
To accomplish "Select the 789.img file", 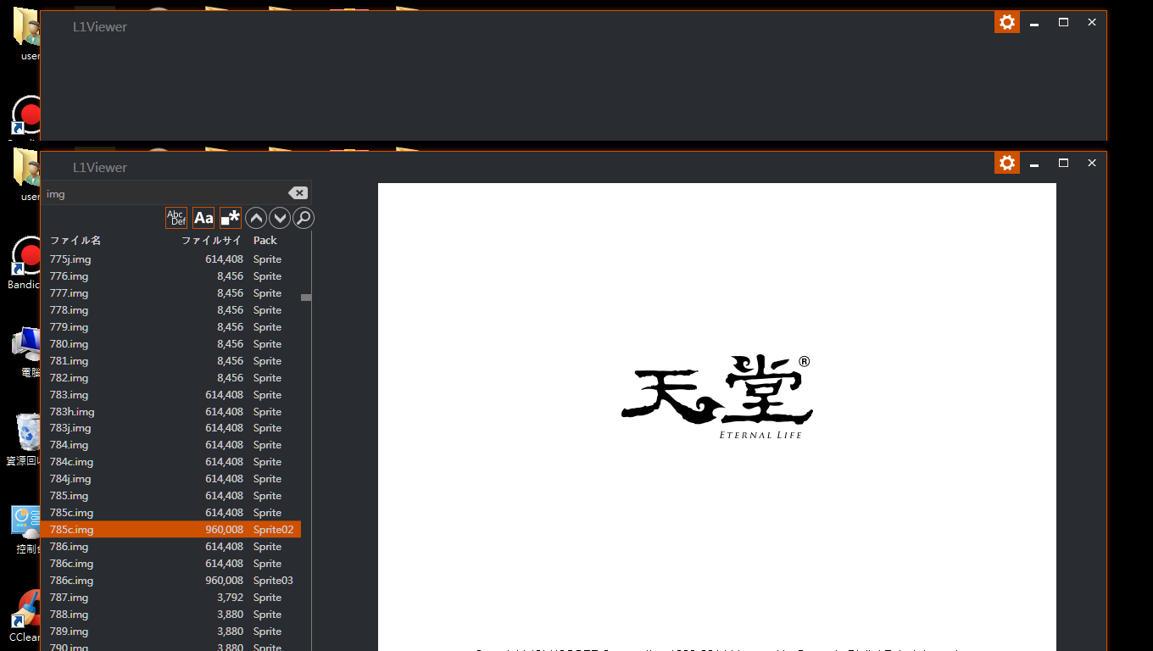I will [x=170, y=632].
